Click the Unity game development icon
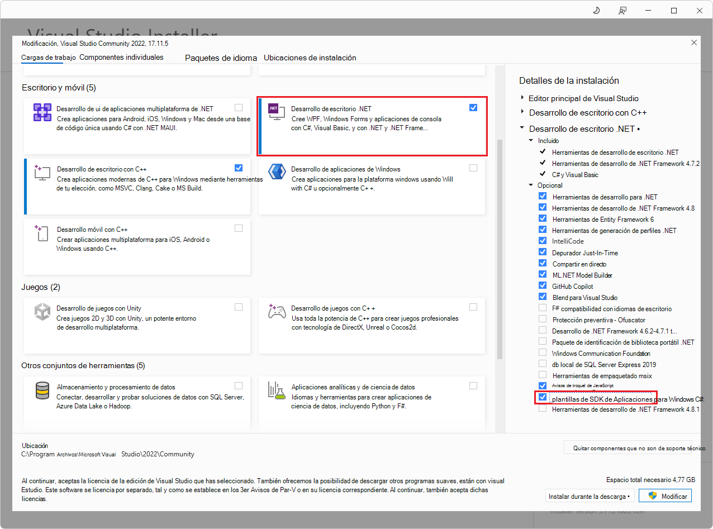This screenshot has height=529, width=713. coord(42,311)
